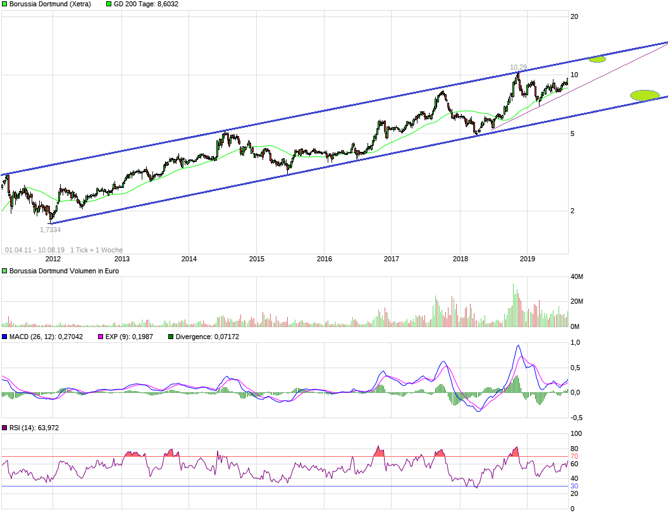This screenshot has height=515, width=668.
Task: Select the Borussia Dortmund Volumen in Euro title
Action: pyautogui.click(x=64, y=271)
